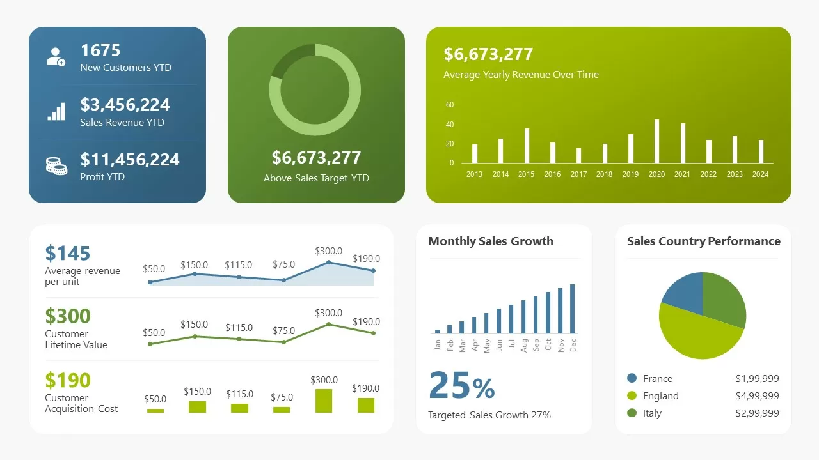819x460 pixels.
Task: Click the large 25% growth figure
Action: (461, 385)
